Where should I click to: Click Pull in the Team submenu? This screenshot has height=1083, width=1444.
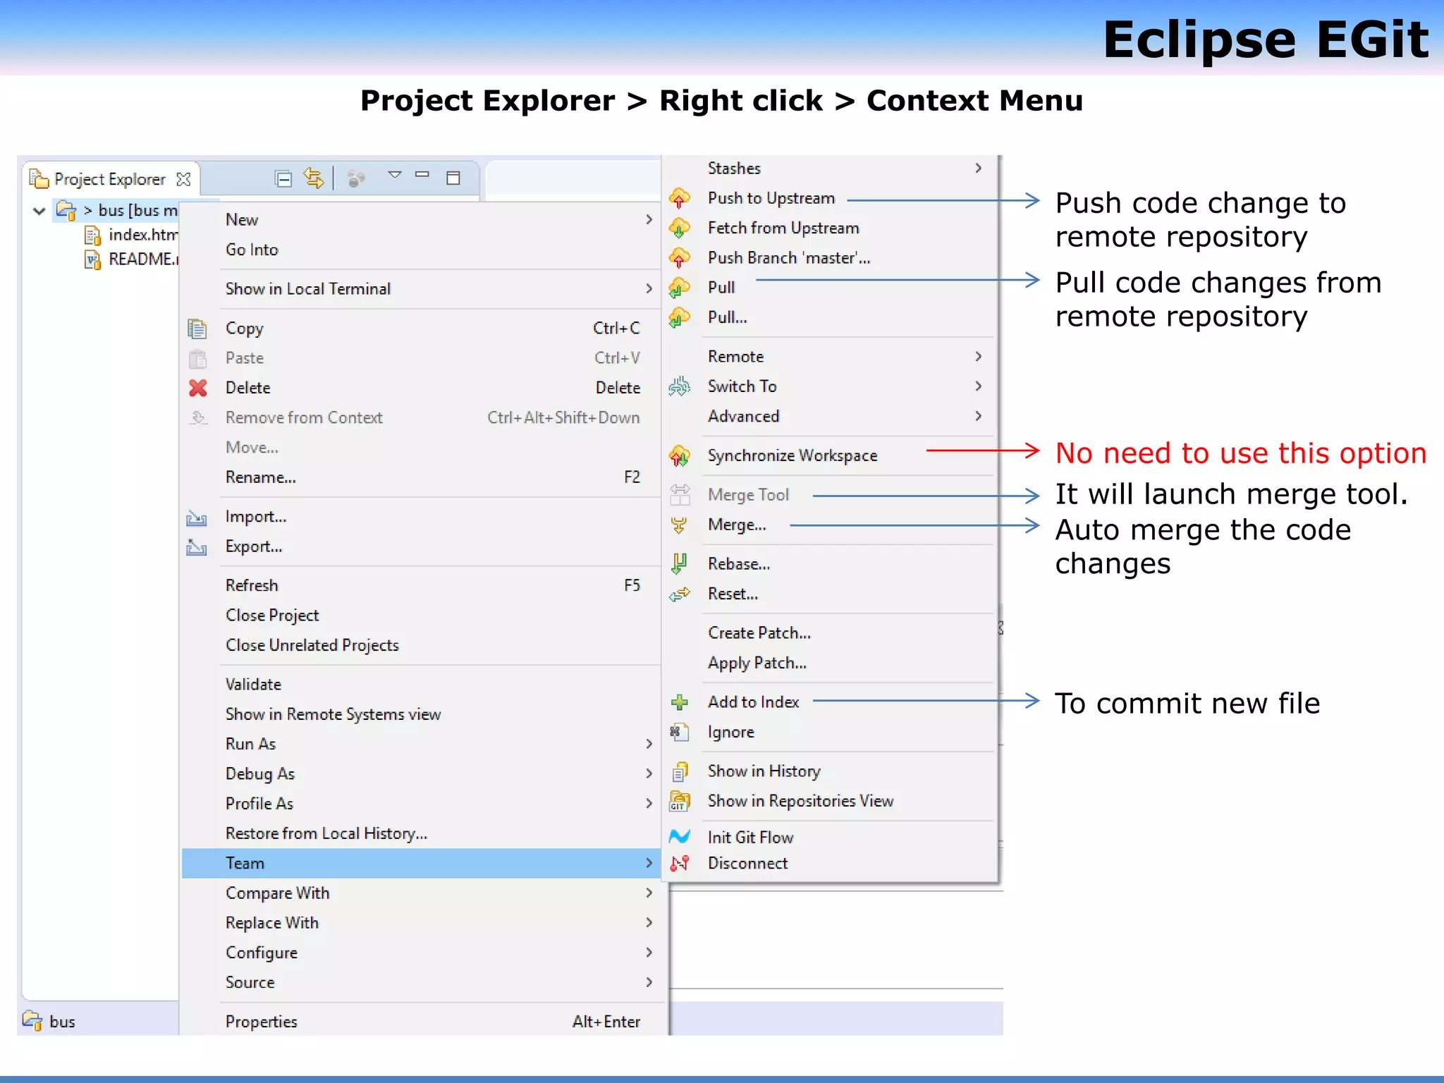tap(721, 287)
